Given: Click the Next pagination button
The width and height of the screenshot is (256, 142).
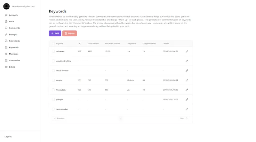Looking at the screenshot, I should coord(184,118).
